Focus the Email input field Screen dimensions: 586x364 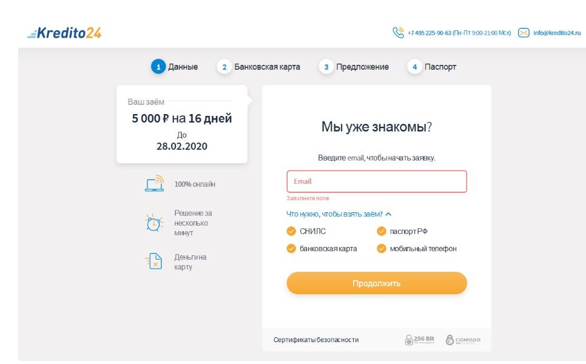point(377,181)
